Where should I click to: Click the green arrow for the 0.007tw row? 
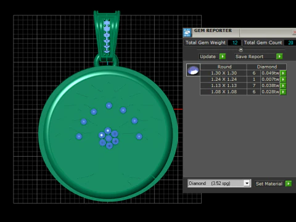pyautogui.click(x=283, y=80)
